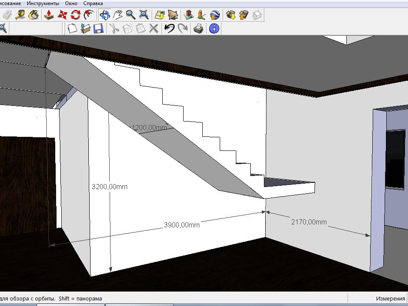This screenshot has width=408, height=306.
Task: Select the Eraser tool
Action: pos(7,15)
